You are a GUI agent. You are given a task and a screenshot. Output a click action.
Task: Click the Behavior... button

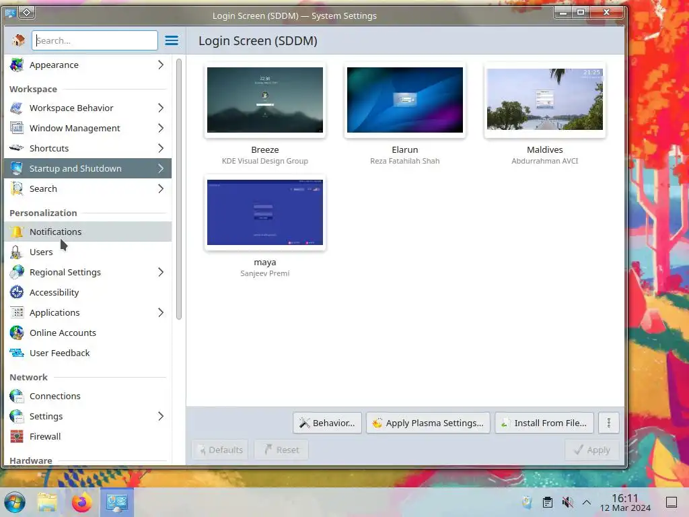click(328, 423)
